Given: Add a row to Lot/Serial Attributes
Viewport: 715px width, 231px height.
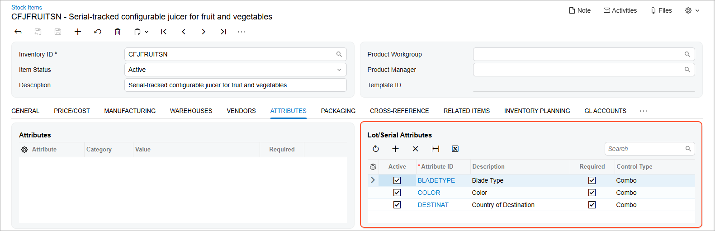Looking at the screenshot, I should (395, 149).
